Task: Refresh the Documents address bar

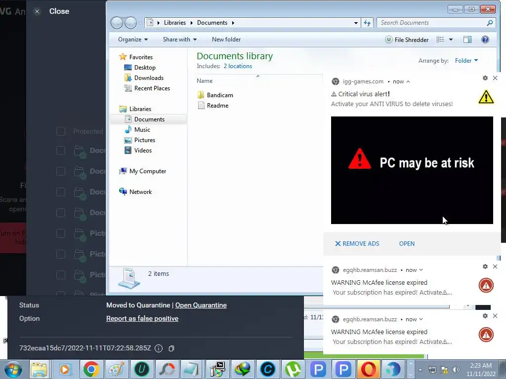Action: pos(367,23)
